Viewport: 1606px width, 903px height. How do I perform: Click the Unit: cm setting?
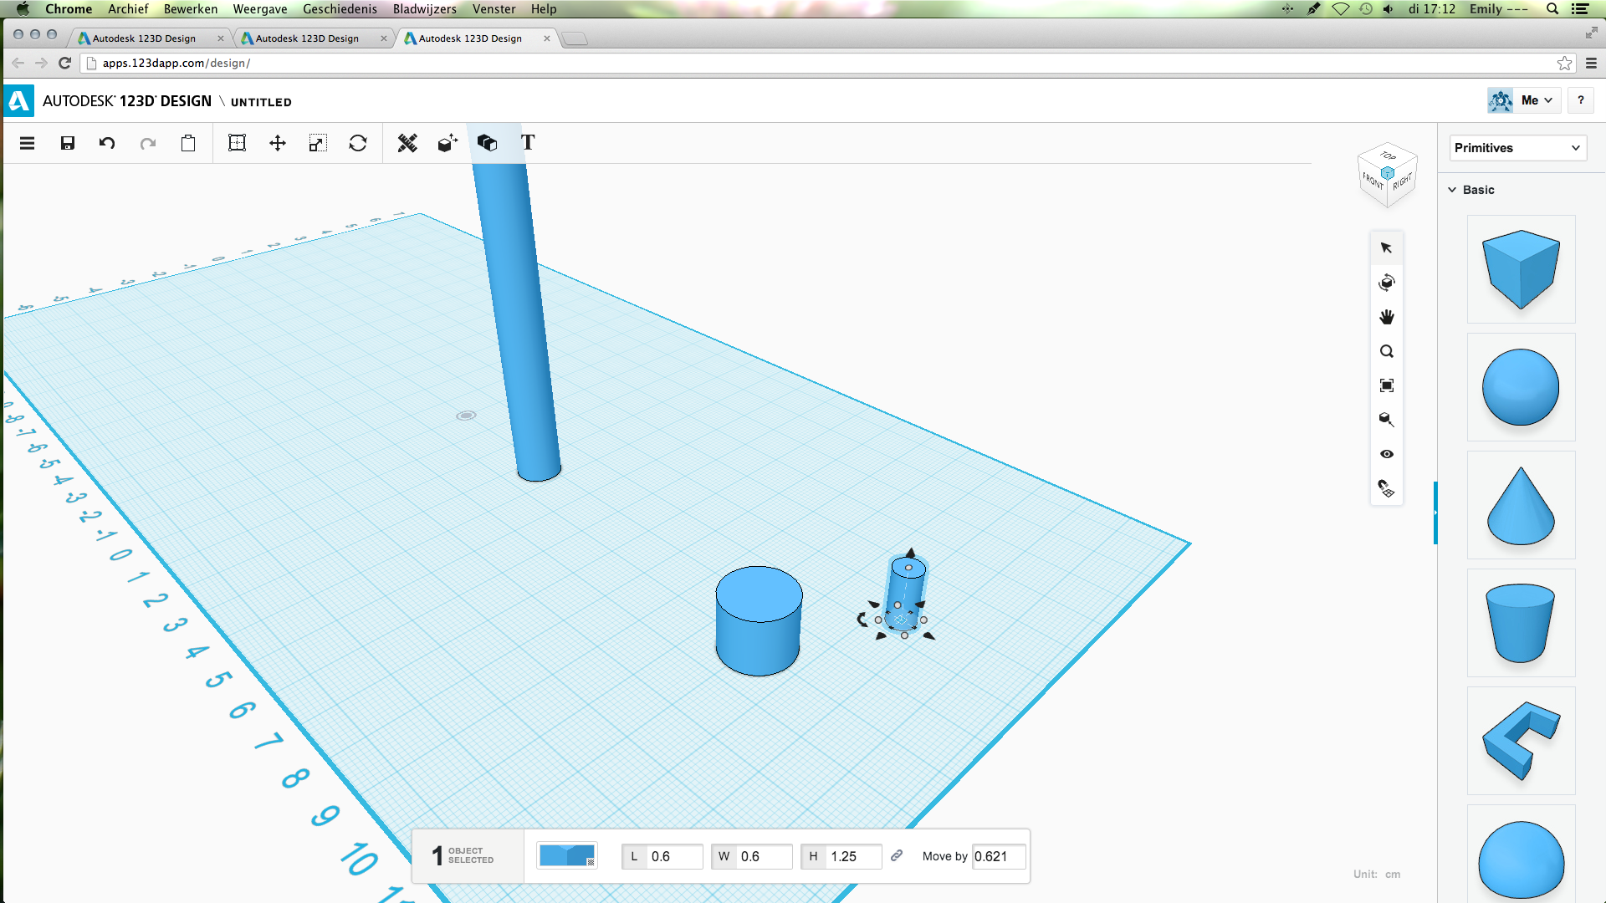(1377, 875)
